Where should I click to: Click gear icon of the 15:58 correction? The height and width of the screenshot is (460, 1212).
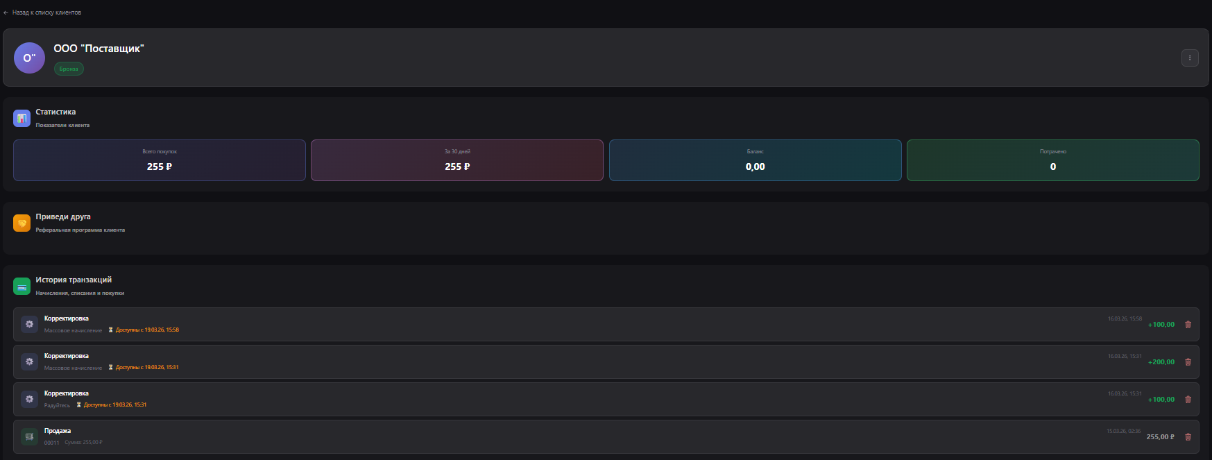click(x=29, y=324)
